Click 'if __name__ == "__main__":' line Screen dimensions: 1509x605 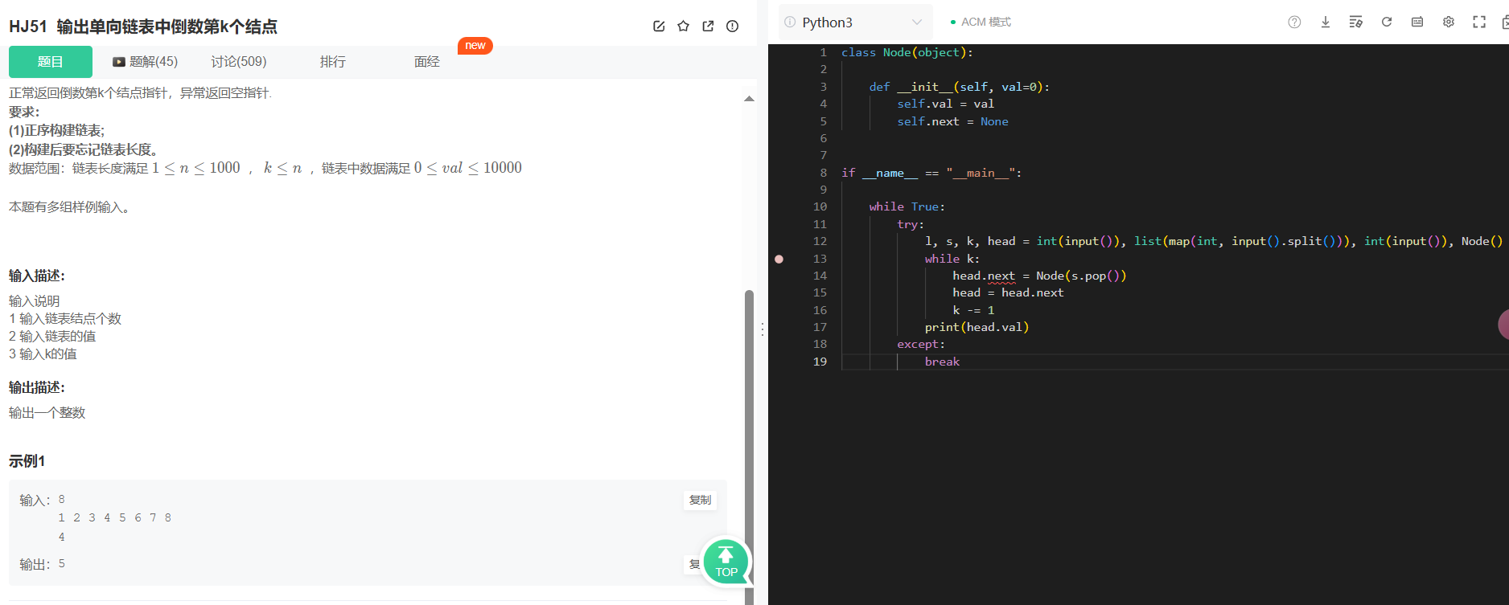tap(931, 173)
